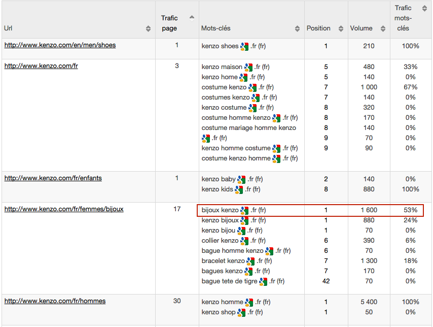Open the http://www.kenzo.com/fr link
433x327 pixels.
click(41, 66)
